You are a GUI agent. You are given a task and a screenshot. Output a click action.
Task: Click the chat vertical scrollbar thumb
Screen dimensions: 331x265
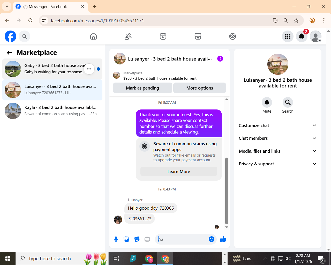[x=227, y=191]
